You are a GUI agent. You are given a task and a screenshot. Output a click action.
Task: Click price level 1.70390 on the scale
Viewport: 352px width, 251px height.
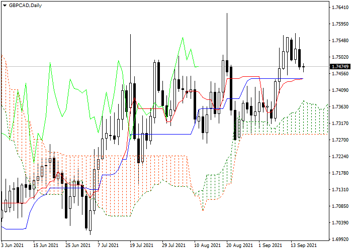tap(340, 223)
